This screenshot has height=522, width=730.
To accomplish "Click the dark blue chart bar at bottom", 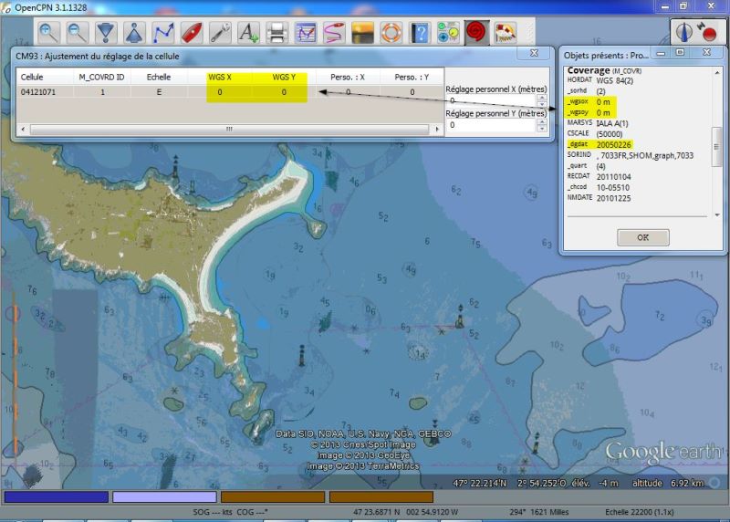I will coord(56,496).
